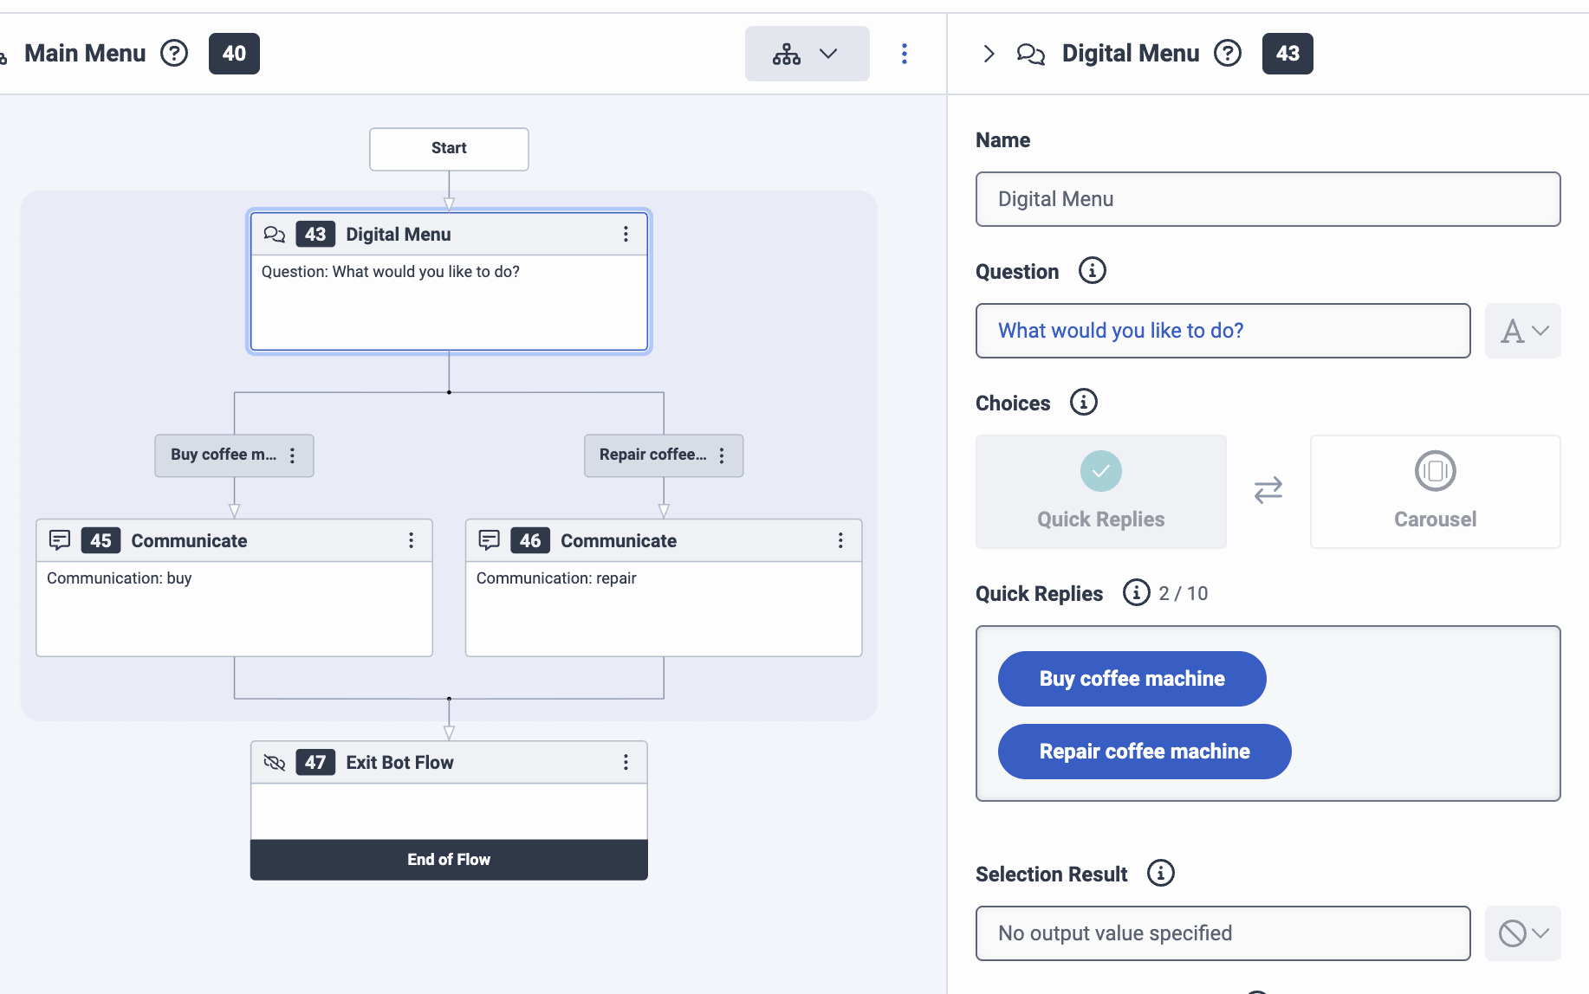Click the swap arrows between Quick Replies and Carousel

coord(1268,491)
